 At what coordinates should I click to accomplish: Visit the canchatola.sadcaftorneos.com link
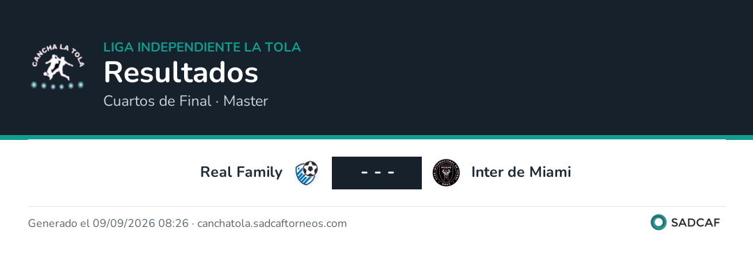[272, 223]
